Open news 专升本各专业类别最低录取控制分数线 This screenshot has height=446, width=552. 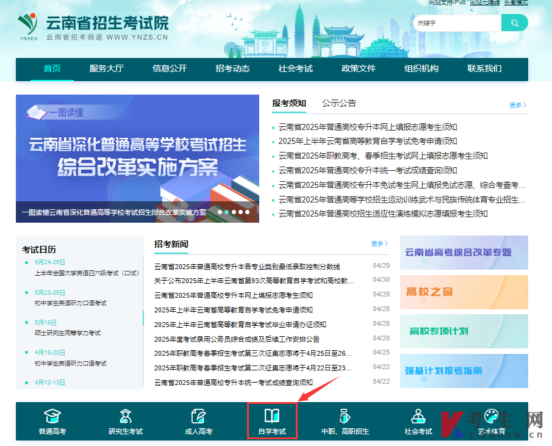click(247, 267)
